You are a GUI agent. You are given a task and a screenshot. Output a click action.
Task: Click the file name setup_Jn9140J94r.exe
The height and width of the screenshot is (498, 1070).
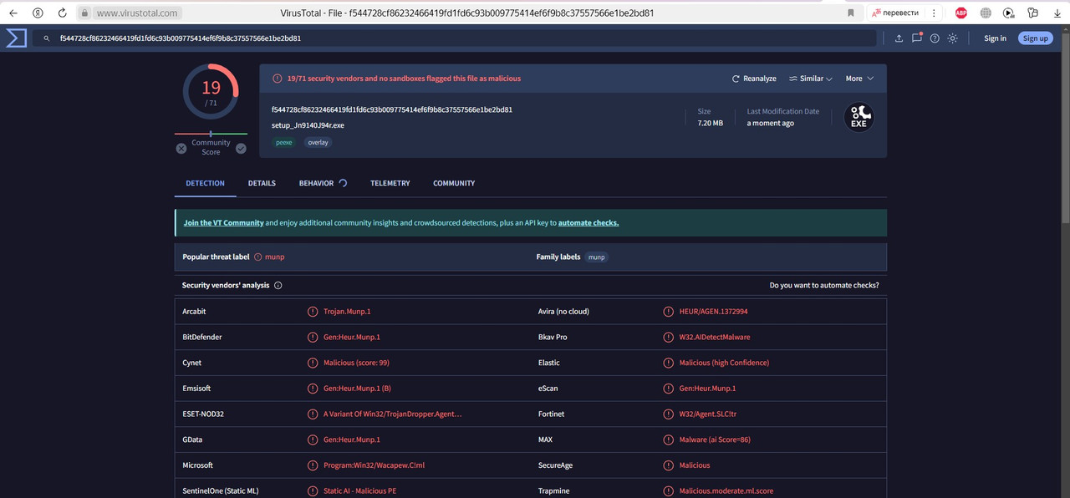coord(308,125)
